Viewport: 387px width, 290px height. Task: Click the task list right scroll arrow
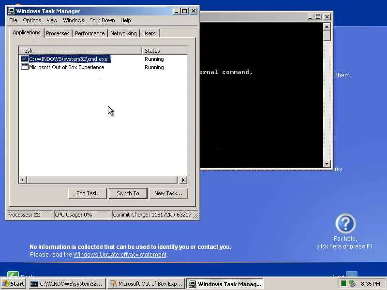183,180
